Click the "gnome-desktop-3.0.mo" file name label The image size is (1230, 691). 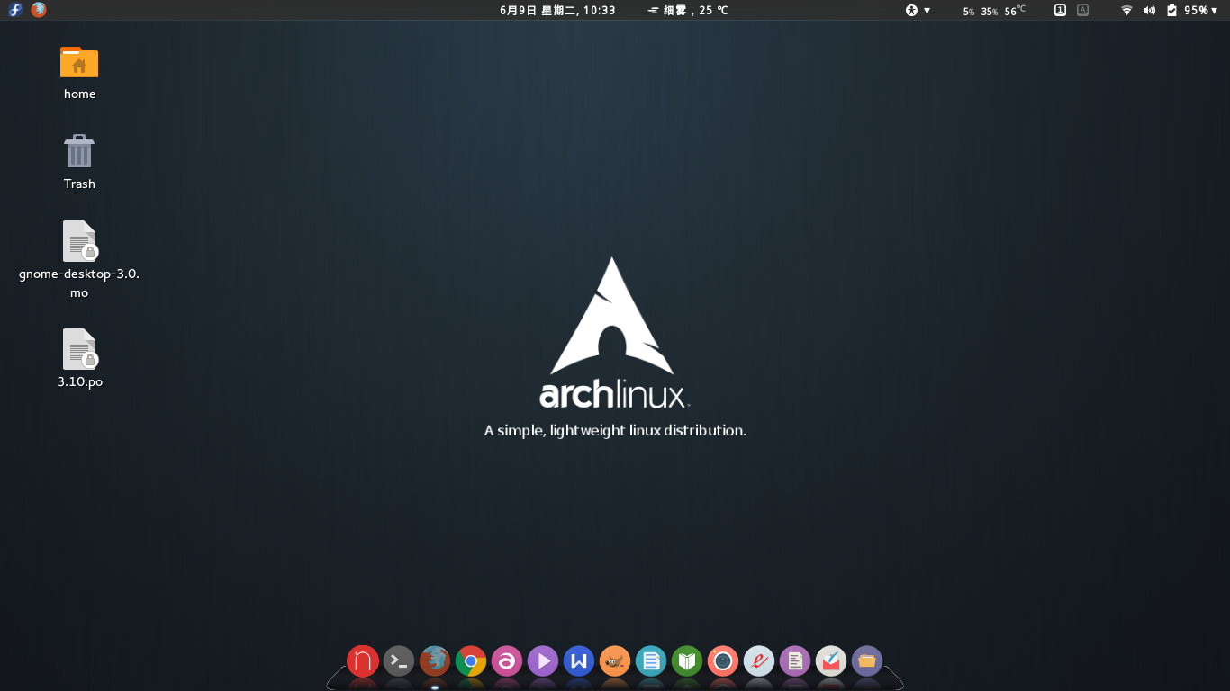click(x=79, y=283)
